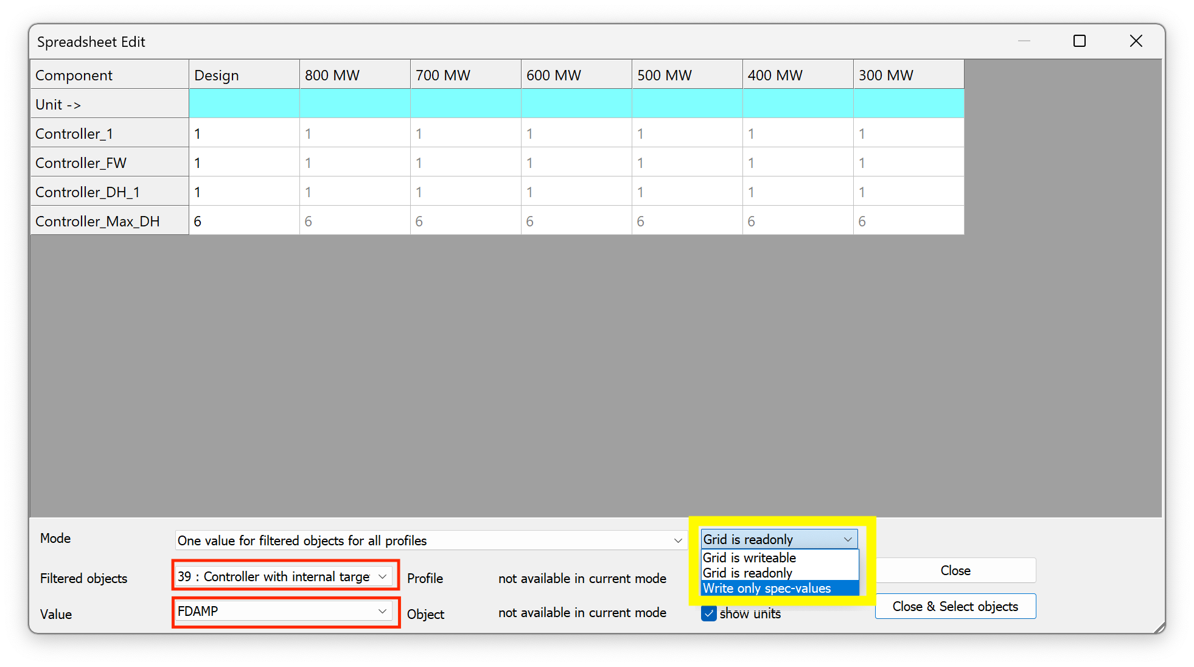
Task: Expand the Mode dropdown arrow
Action: (x=677, y=540)
